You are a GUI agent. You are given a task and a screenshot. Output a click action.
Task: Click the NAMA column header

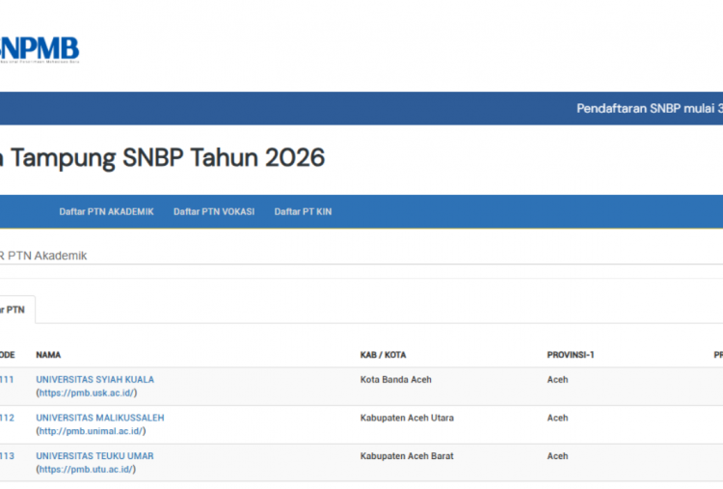point(48,355)
